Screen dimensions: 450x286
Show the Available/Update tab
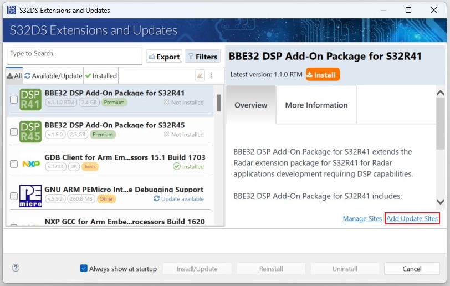[53, 76]
